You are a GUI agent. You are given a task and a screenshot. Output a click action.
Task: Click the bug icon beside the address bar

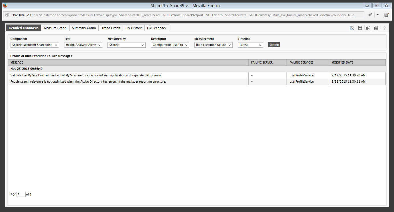(x=370, y=15)
